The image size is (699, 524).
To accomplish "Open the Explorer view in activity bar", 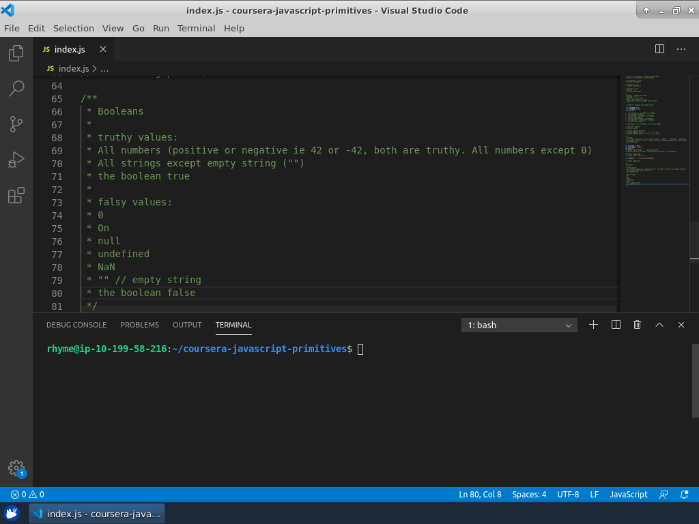I will point(16,54).
